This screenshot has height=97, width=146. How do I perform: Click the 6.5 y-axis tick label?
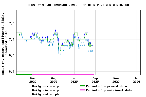point(12,55)
